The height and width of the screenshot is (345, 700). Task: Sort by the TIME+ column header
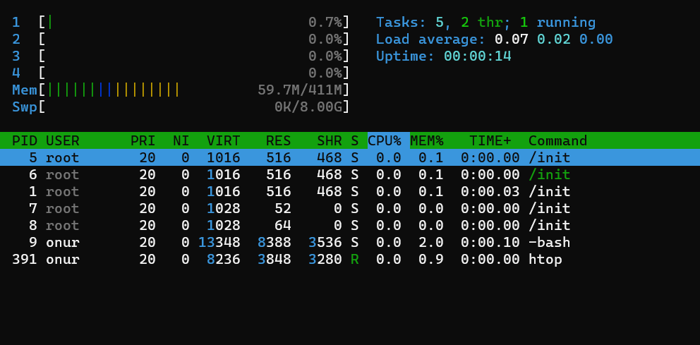click(x=490, y=140)
